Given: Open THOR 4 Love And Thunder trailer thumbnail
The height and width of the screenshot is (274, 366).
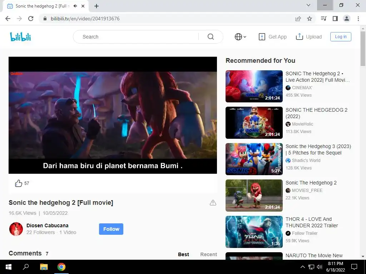Looking at the screenshot, I should (x=254, y=232).
